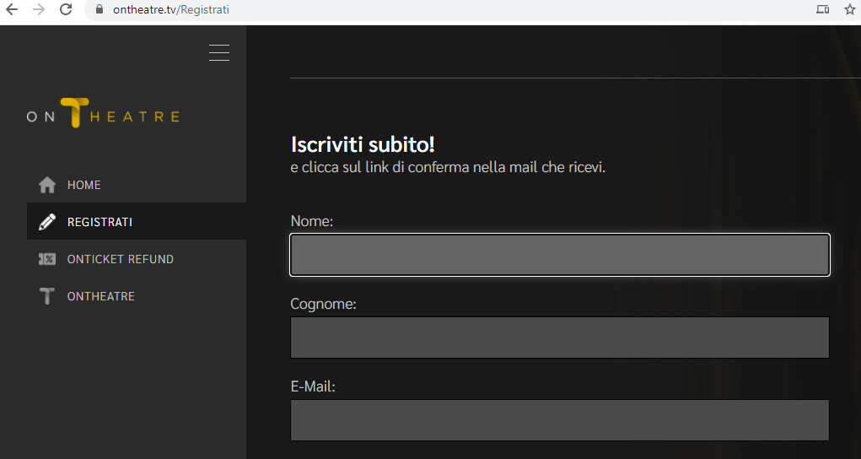
Task: Focus the Nome input field
Action: [560, 255]
